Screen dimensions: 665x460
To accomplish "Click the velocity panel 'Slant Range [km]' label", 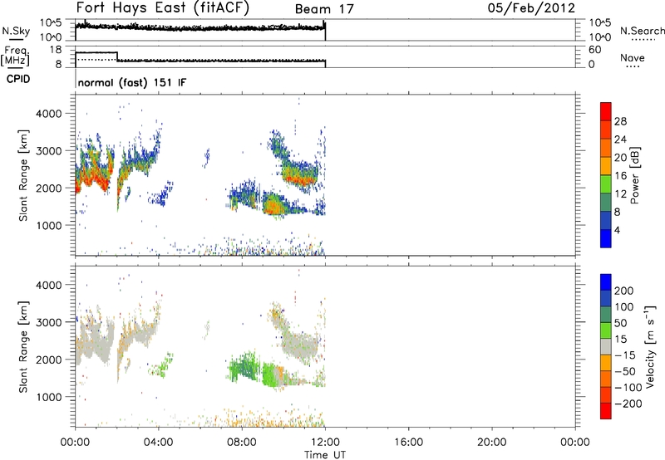I will click(x=23, y=347).
